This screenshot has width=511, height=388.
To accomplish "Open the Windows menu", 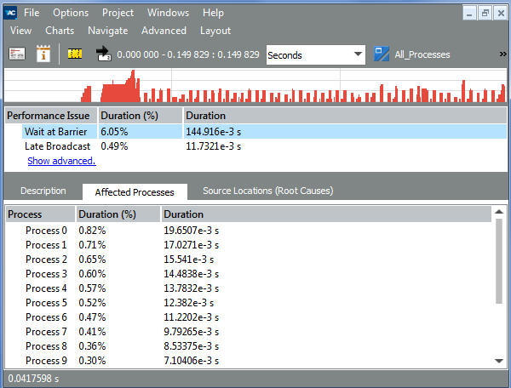I will point(168,13).
